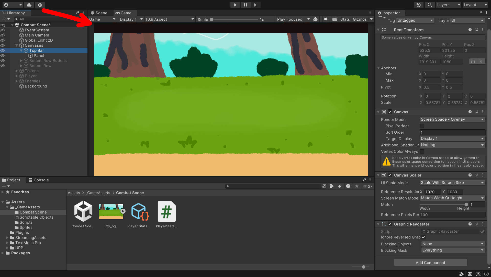Open the Render Mode dropdown
Screen dimensions: 491x277
[x=452, y=119]
